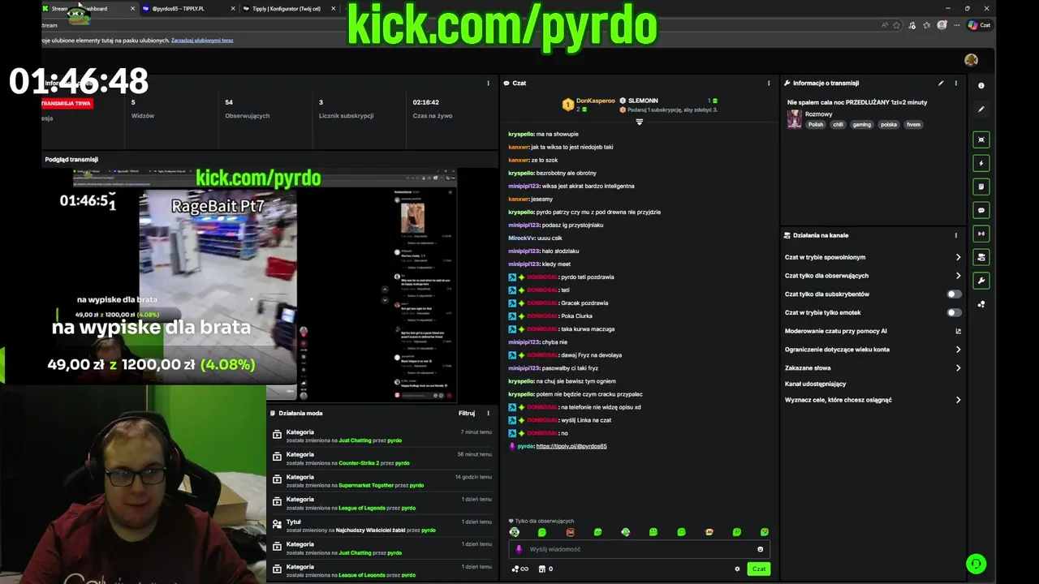Switch to the Stream Dashboard tab
This screenshot has height=584, width=1039.
tap(88, 9)
